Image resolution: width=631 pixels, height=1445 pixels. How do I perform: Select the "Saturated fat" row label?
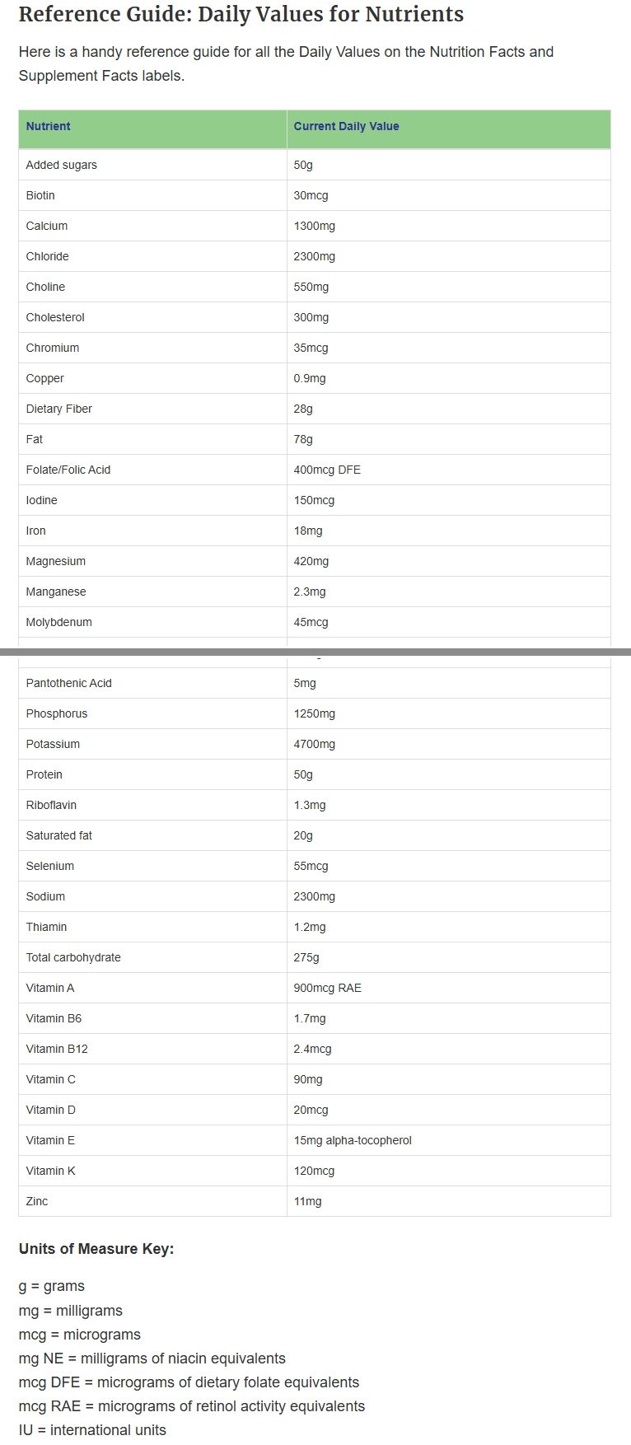click(x=58, y=835)
